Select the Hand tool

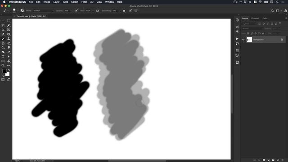point(9,61)
